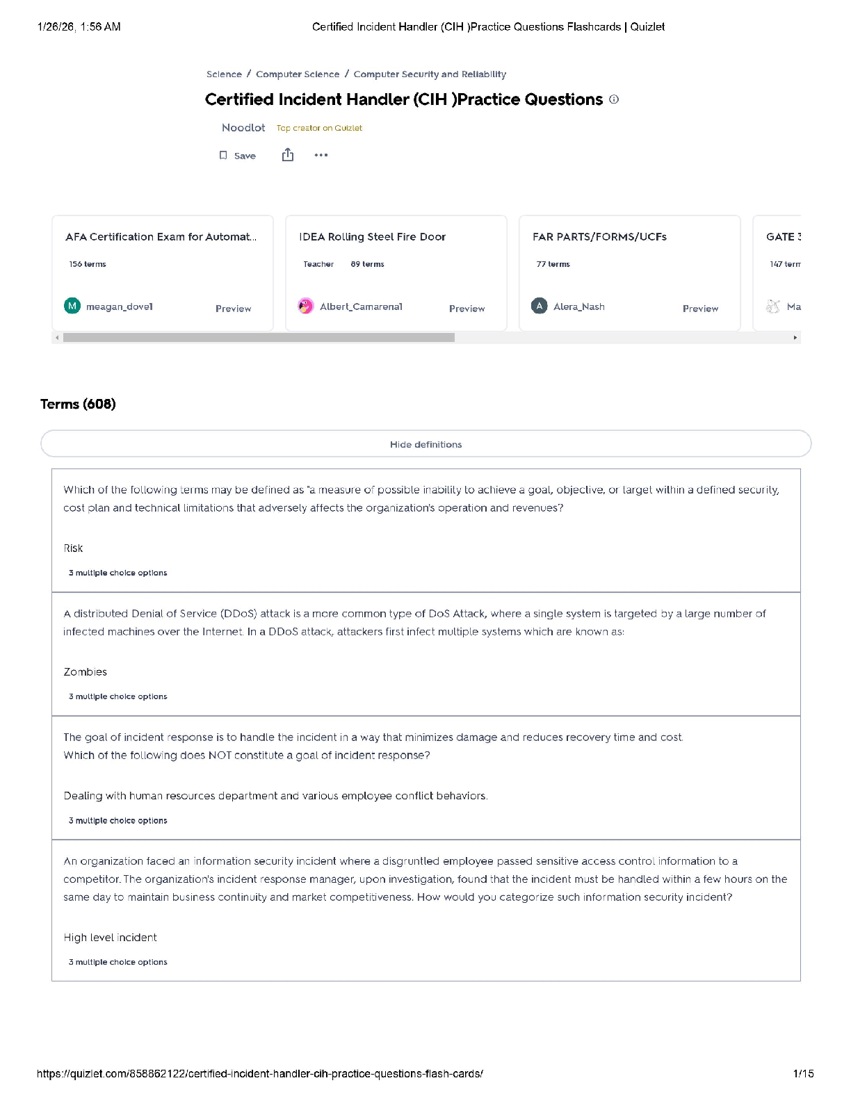851x1101 pixels.
Task: Click the Save bookmark icon
Action: click(x=223, y=156)
